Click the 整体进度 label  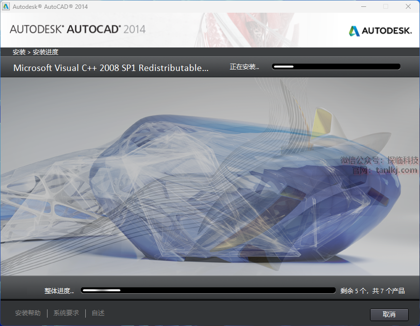59,291
